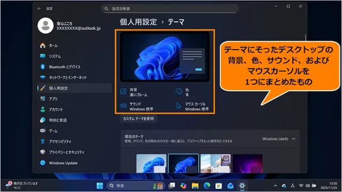This screenshot has width=342, height=192.
Task: Launch Microsoft Edge from the taskbar
Action: 207,186
